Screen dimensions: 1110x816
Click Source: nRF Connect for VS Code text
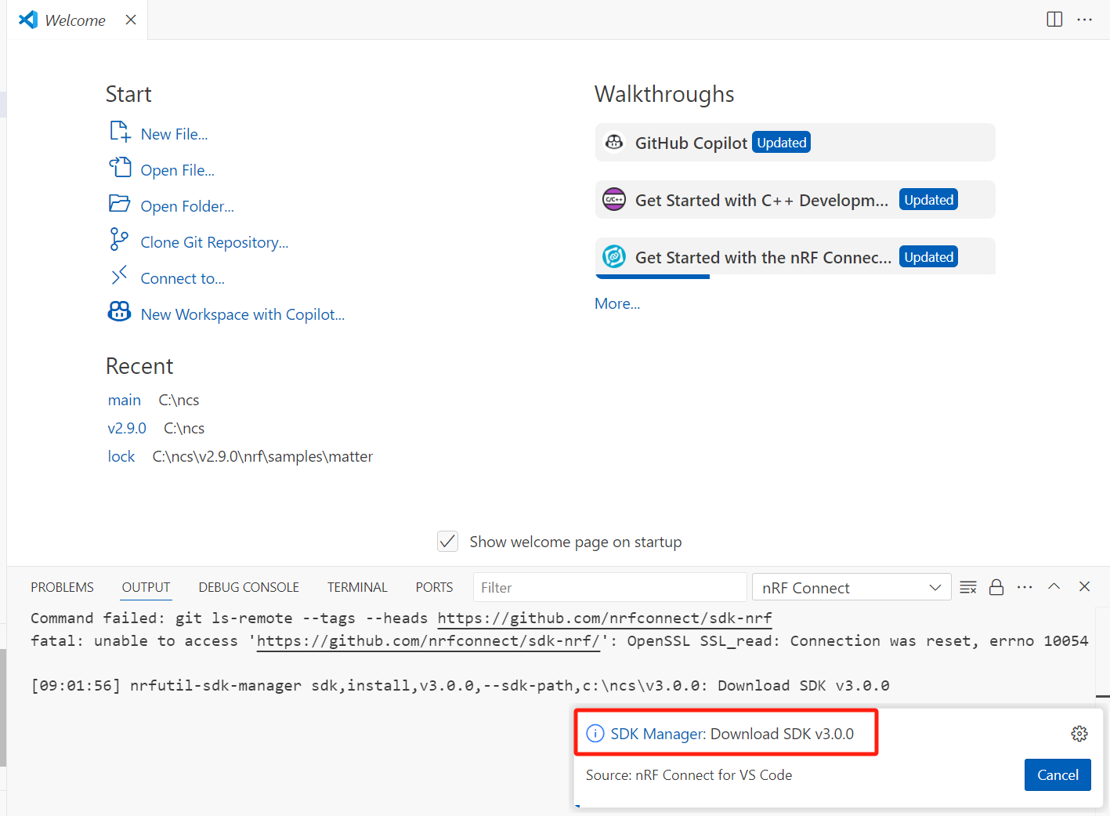(x=689, y=774)
